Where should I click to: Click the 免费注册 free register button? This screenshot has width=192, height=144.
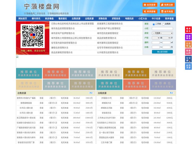click(x=167, y=5)
